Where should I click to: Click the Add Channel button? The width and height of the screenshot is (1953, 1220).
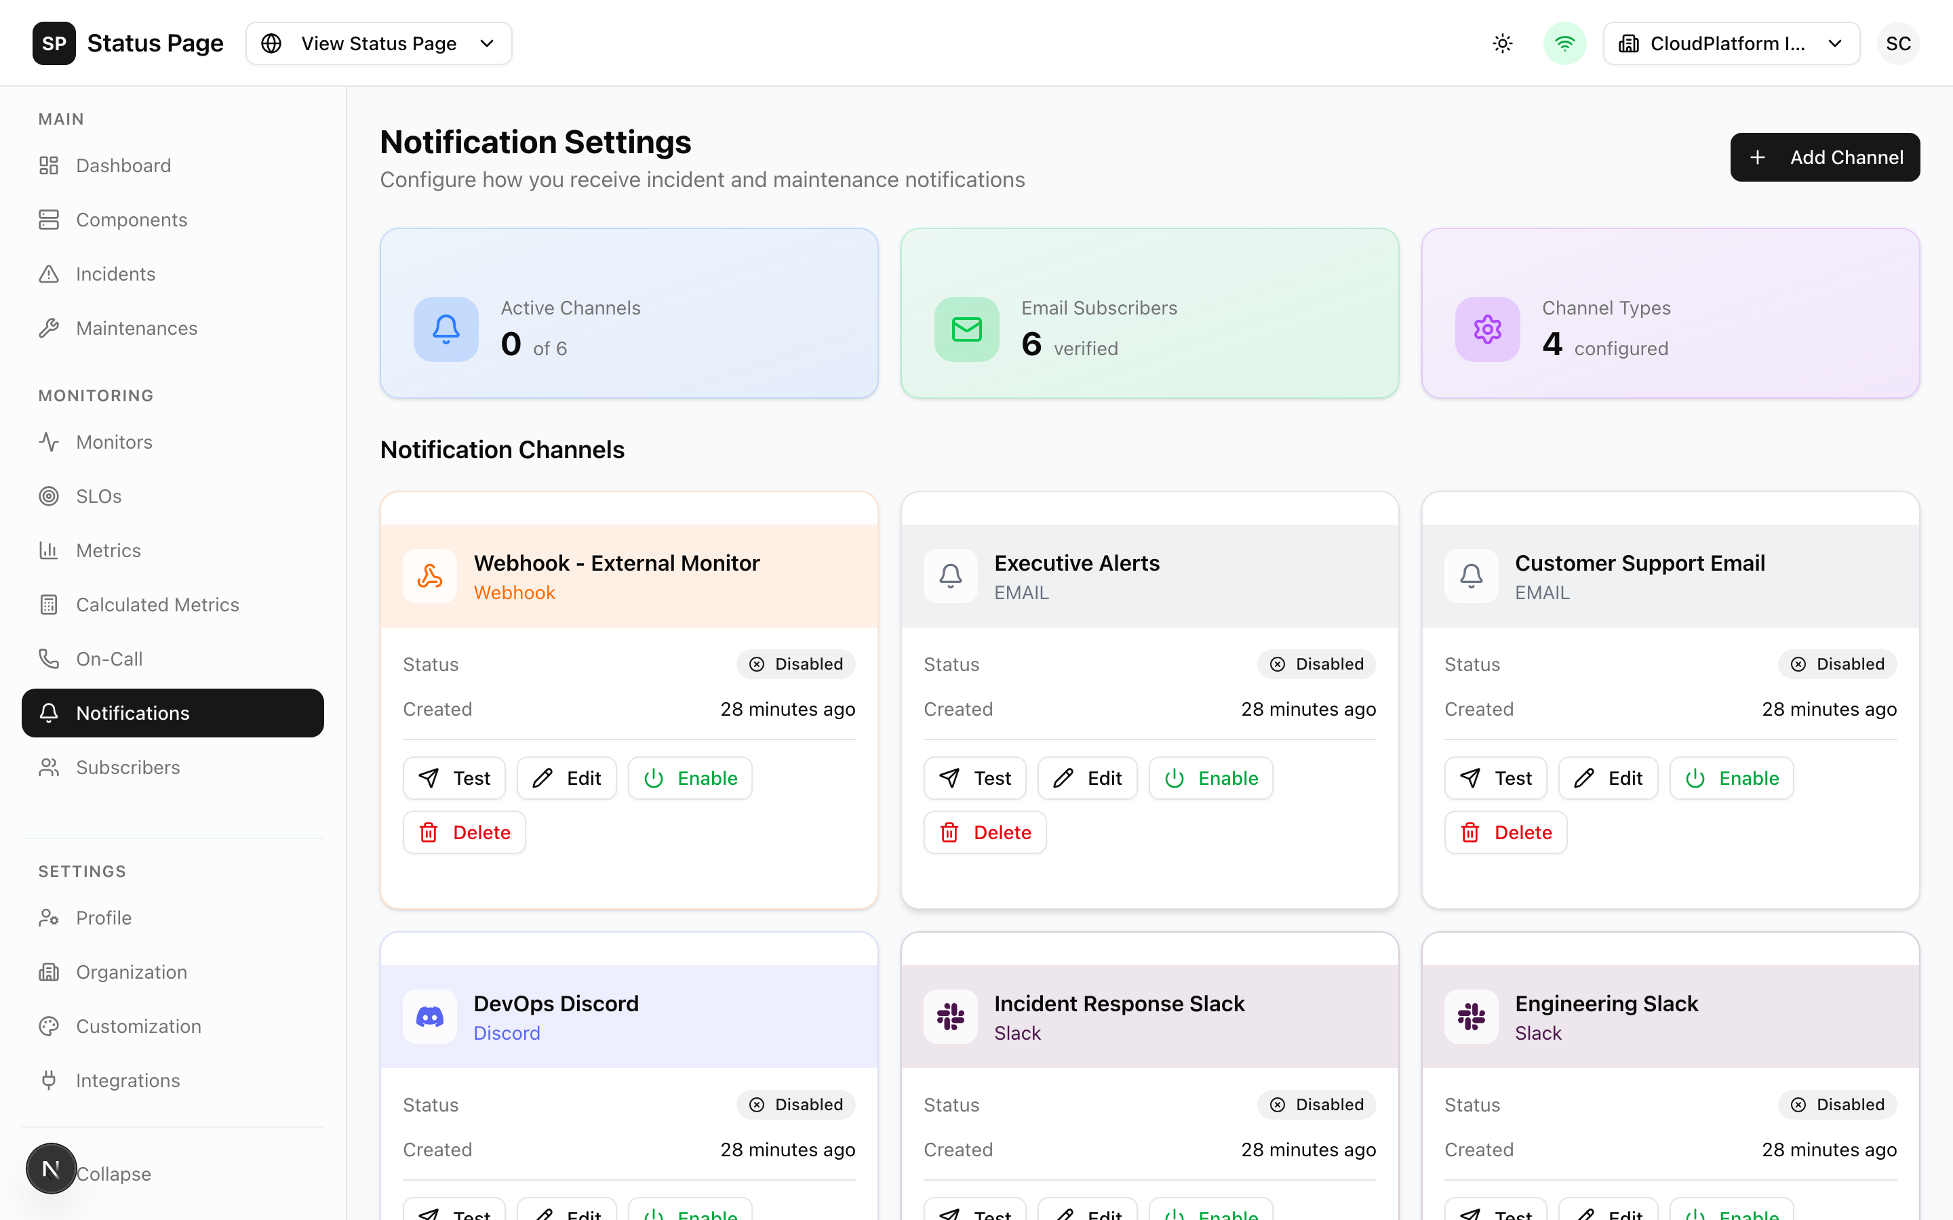(1826, 157)
